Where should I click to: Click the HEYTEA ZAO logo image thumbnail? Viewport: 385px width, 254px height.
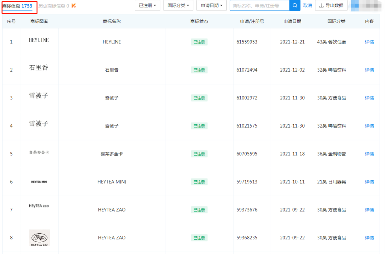(x=39, y=238)
